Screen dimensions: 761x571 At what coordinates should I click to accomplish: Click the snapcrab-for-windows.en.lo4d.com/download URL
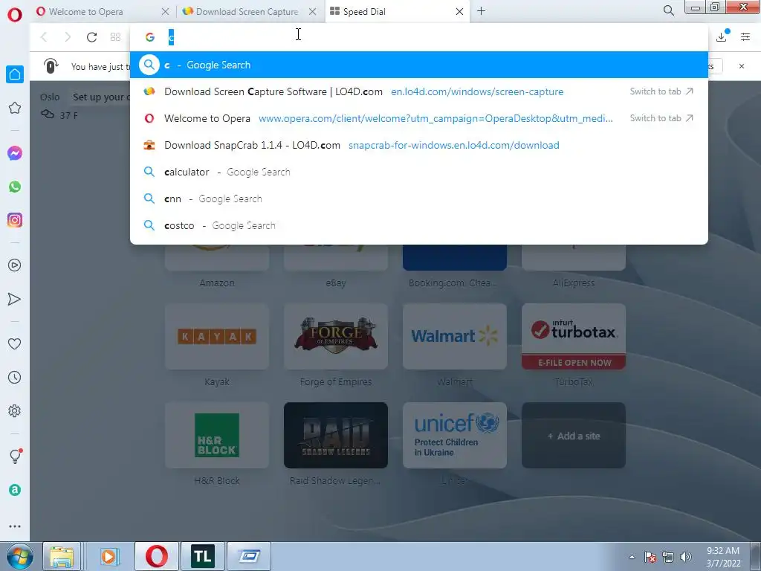pyautogui.click(x=454, y=145)
